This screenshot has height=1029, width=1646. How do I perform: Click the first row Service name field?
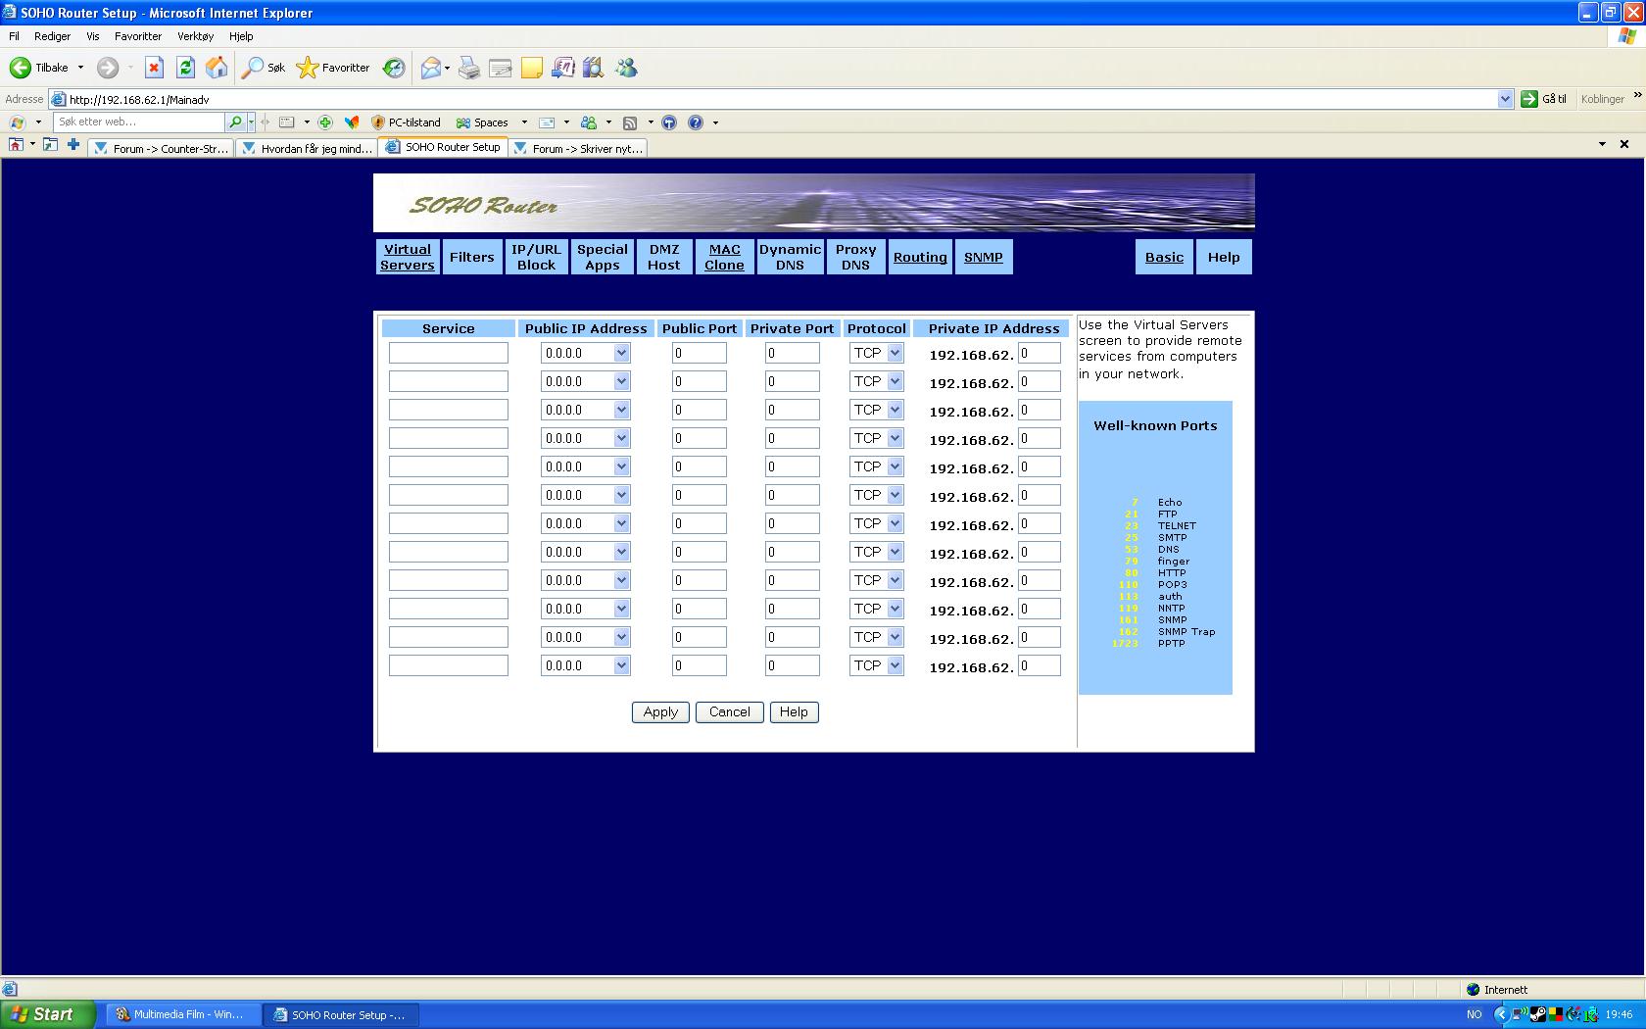coord(449,353)
